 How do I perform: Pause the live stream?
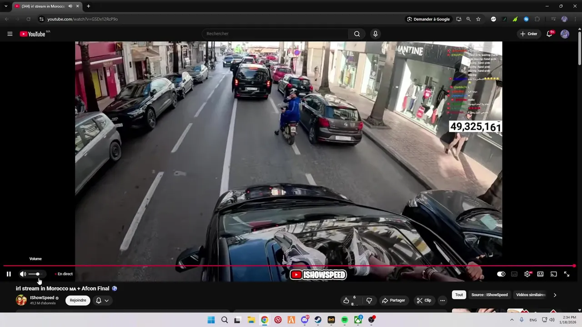(9, 274)
